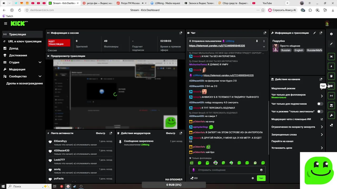
Task: Open the browser tab list dropdown arrow
Action: pyautogui.click(x=9, y=3)
